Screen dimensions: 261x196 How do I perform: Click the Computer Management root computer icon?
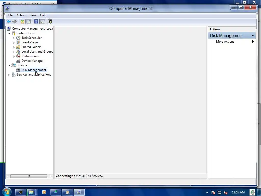pos(9,29)
